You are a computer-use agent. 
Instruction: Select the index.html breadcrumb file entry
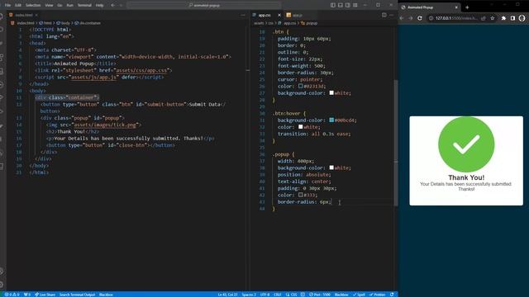(23, 23)
